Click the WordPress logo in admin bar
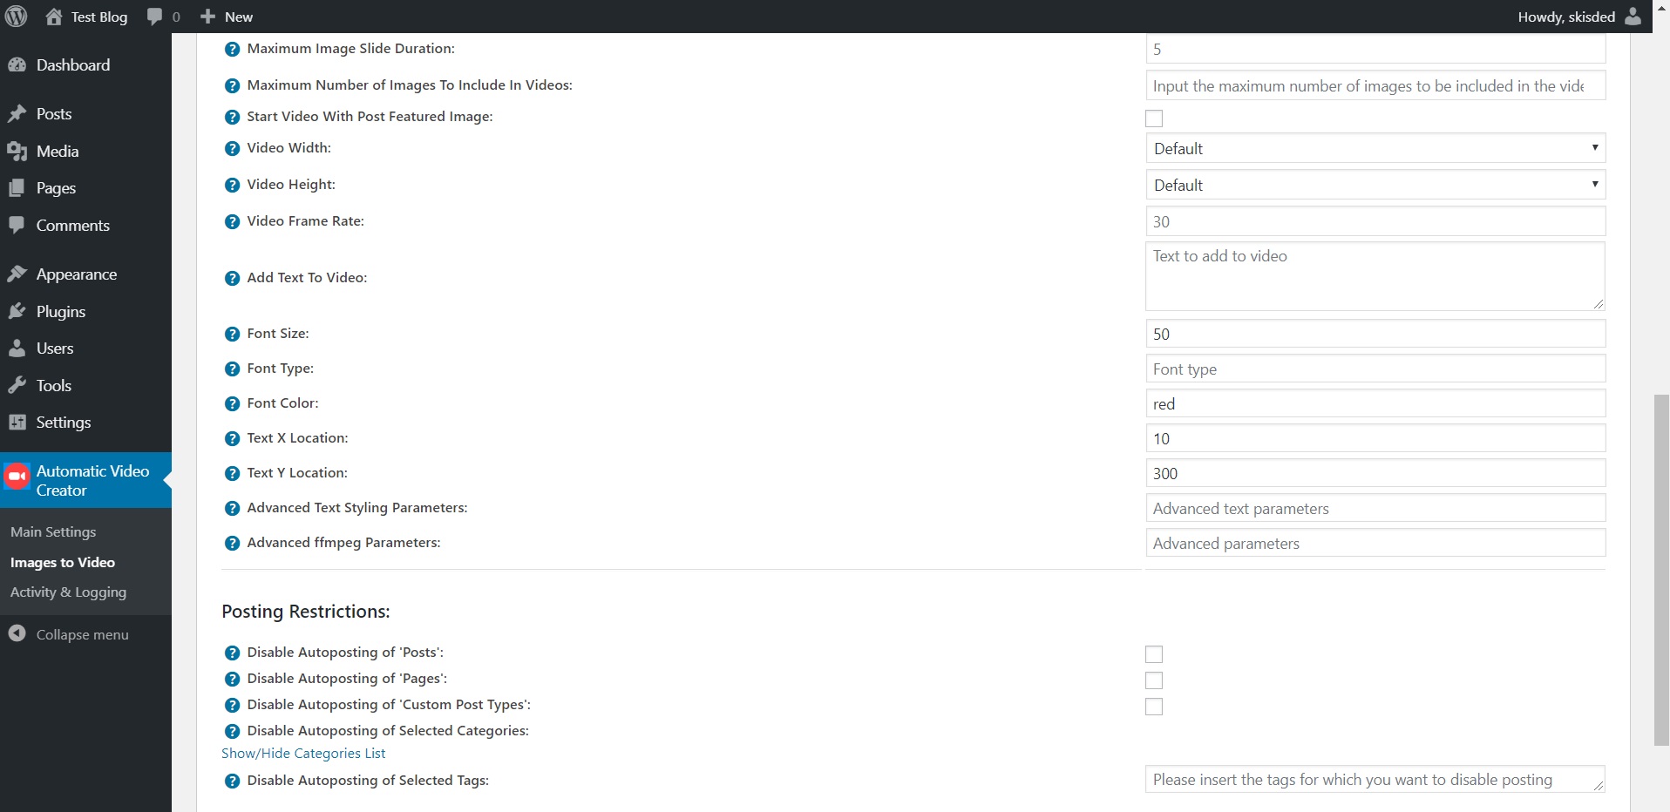This screenshot has height=812, width=1670. [x=16, y=17]
